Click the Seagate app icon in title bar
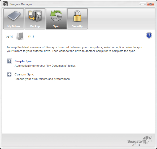The width and height of the screenshot is (157, 149). [x=5, y=4]
